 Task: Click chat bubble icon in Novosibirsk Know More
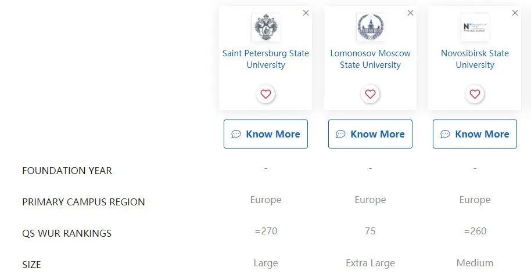point(446,134)
